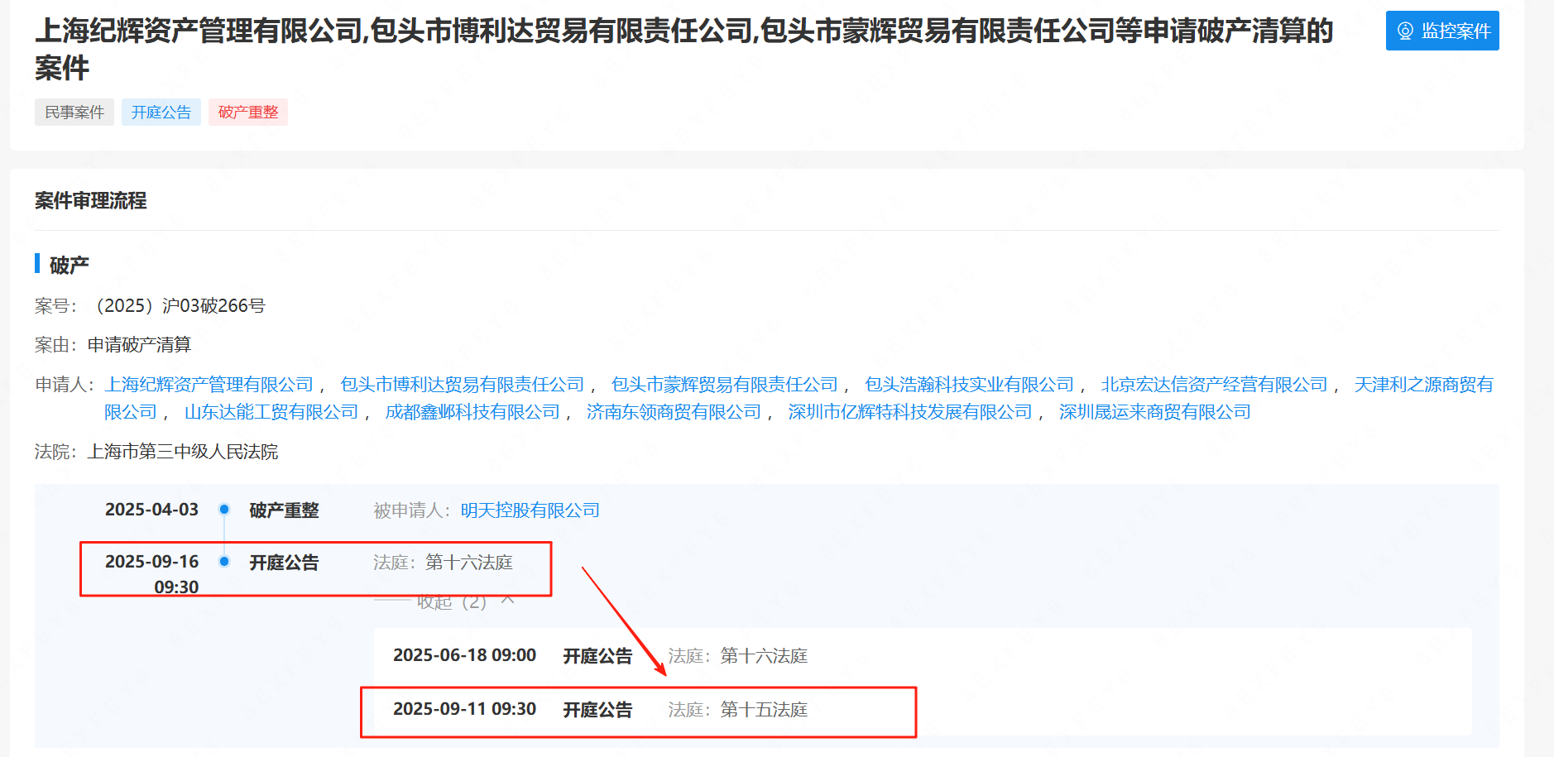The width and height of the screenshot is (1554, 757).
Task: Open applicant 天津利之源商贸有限公司 link
Action: tap(1423, 385)
